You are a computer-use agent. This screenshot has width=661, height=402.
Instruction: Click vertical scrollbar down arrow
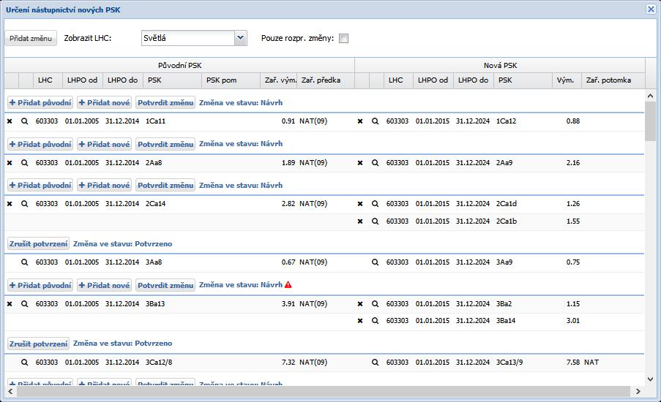point(650,379)
